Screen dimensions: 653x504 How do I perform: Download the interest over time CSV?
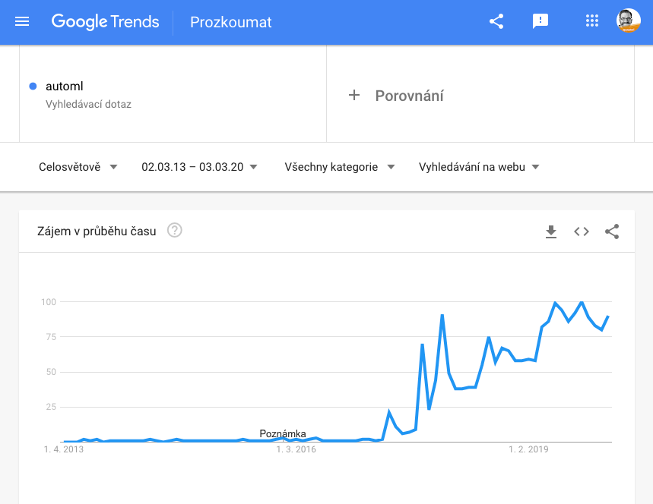coord(551,232)
